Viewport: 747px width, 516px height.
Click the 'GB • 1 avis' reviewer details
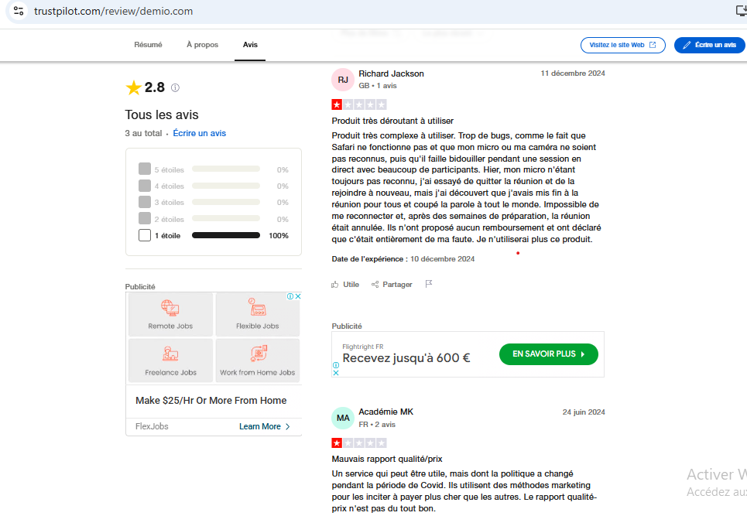click(x=378, y=86)
